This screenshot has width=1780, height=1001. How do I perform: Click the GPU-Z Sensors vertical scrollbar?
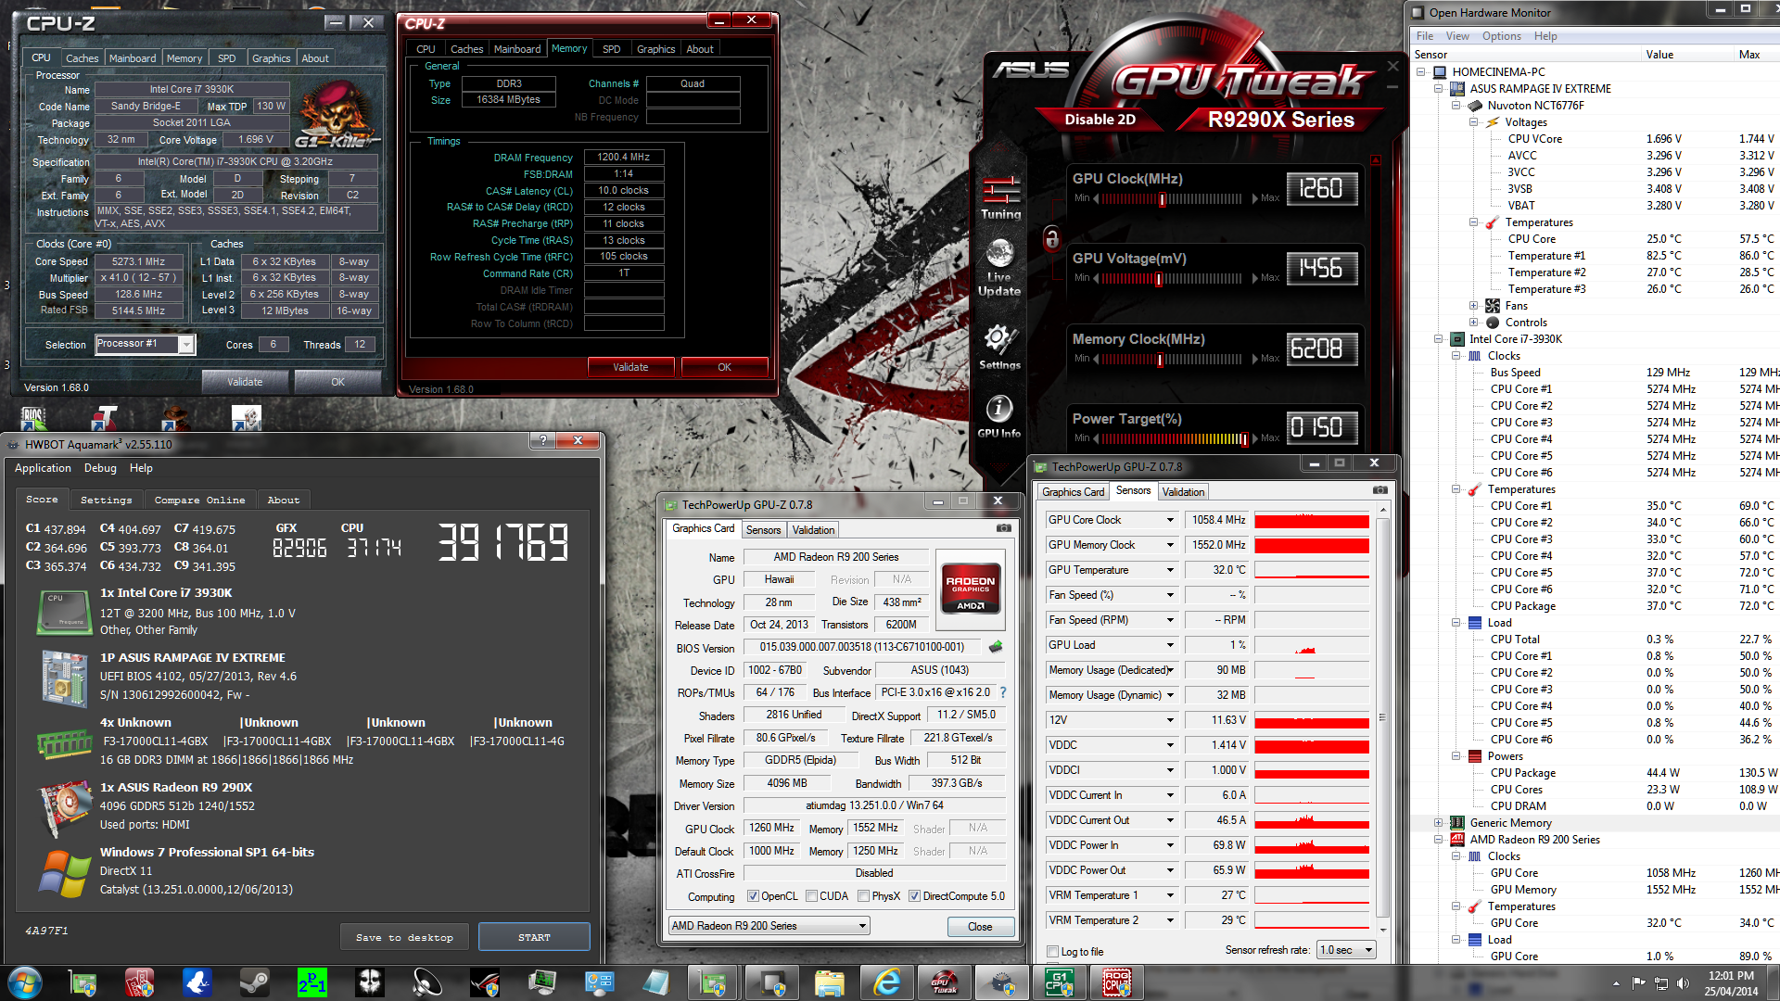click(x=1383, y=718)
